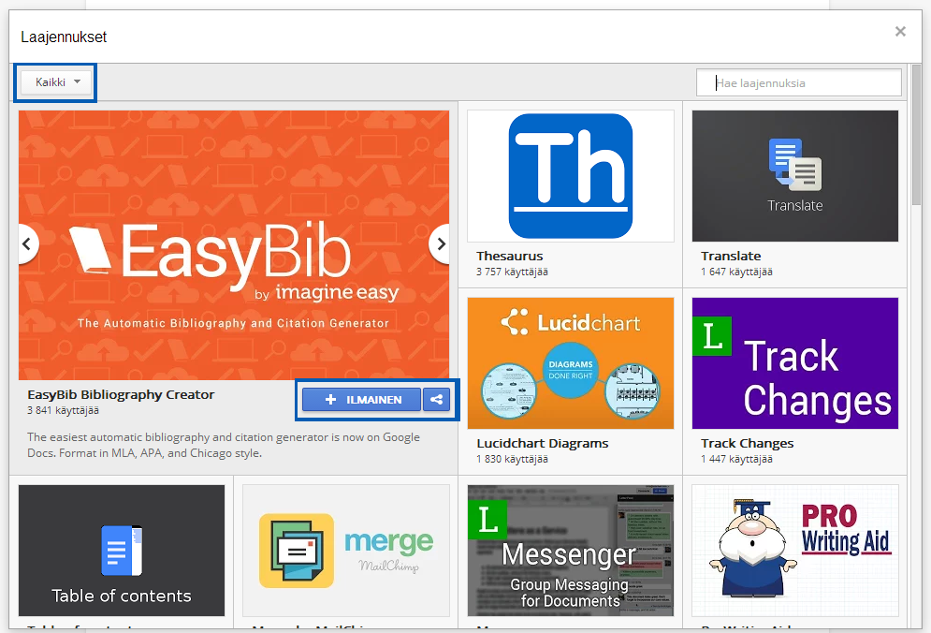Go to previous featured add-on slide
The height and width of the screenshot is (633, 931).
pos(28,244)
